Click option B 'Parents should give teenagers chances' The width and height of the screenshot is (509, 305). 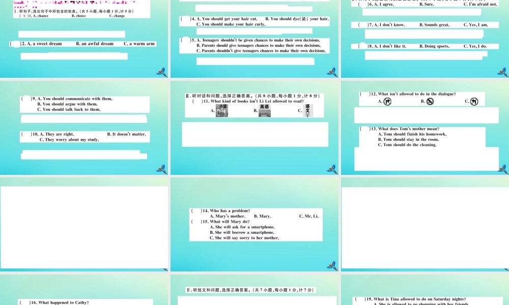click(x=259, y=45)
